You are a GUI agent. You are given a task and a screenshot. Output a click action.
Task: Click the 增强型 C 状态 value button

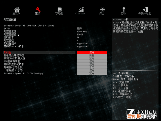(92, 71)
